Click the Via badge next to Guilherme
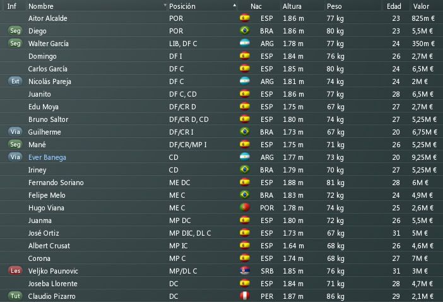Viewport: 443px width, 302px height. point(15,132)
